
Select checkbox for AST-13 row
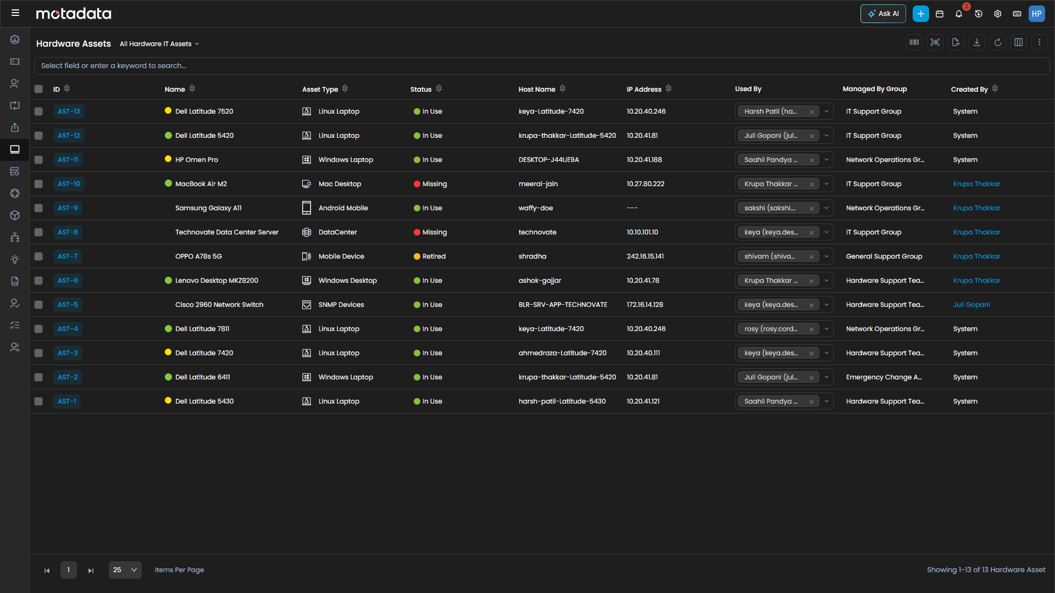[38, 111]
